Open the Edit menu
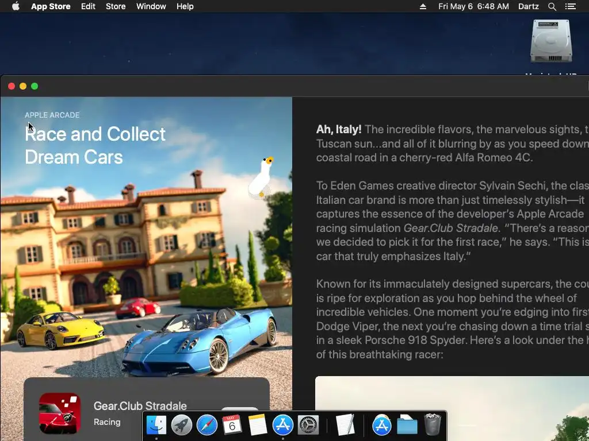Viewport: 589px width, 441px height. point(88,6)
